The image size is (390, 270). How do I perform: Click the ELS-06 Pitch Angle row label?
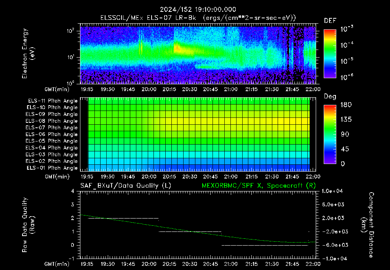pyautogui.click(x=52, y=135)
